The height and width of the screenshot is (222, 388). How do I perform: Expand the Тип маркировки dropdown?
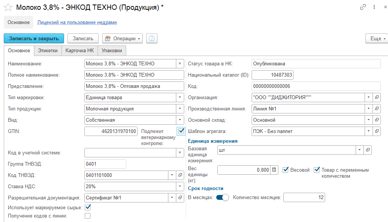click(x=180, y=98)
